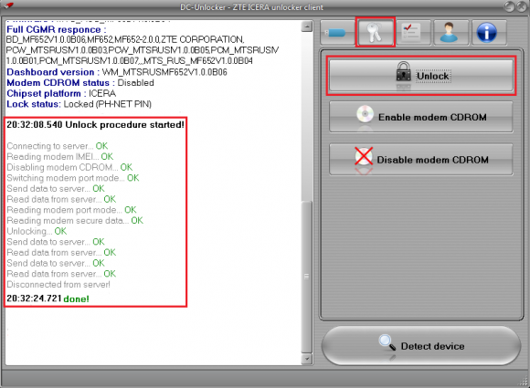Open the modem connection tab with USB icon
Screen dimensions: 530x388
(x=337, y=33)
